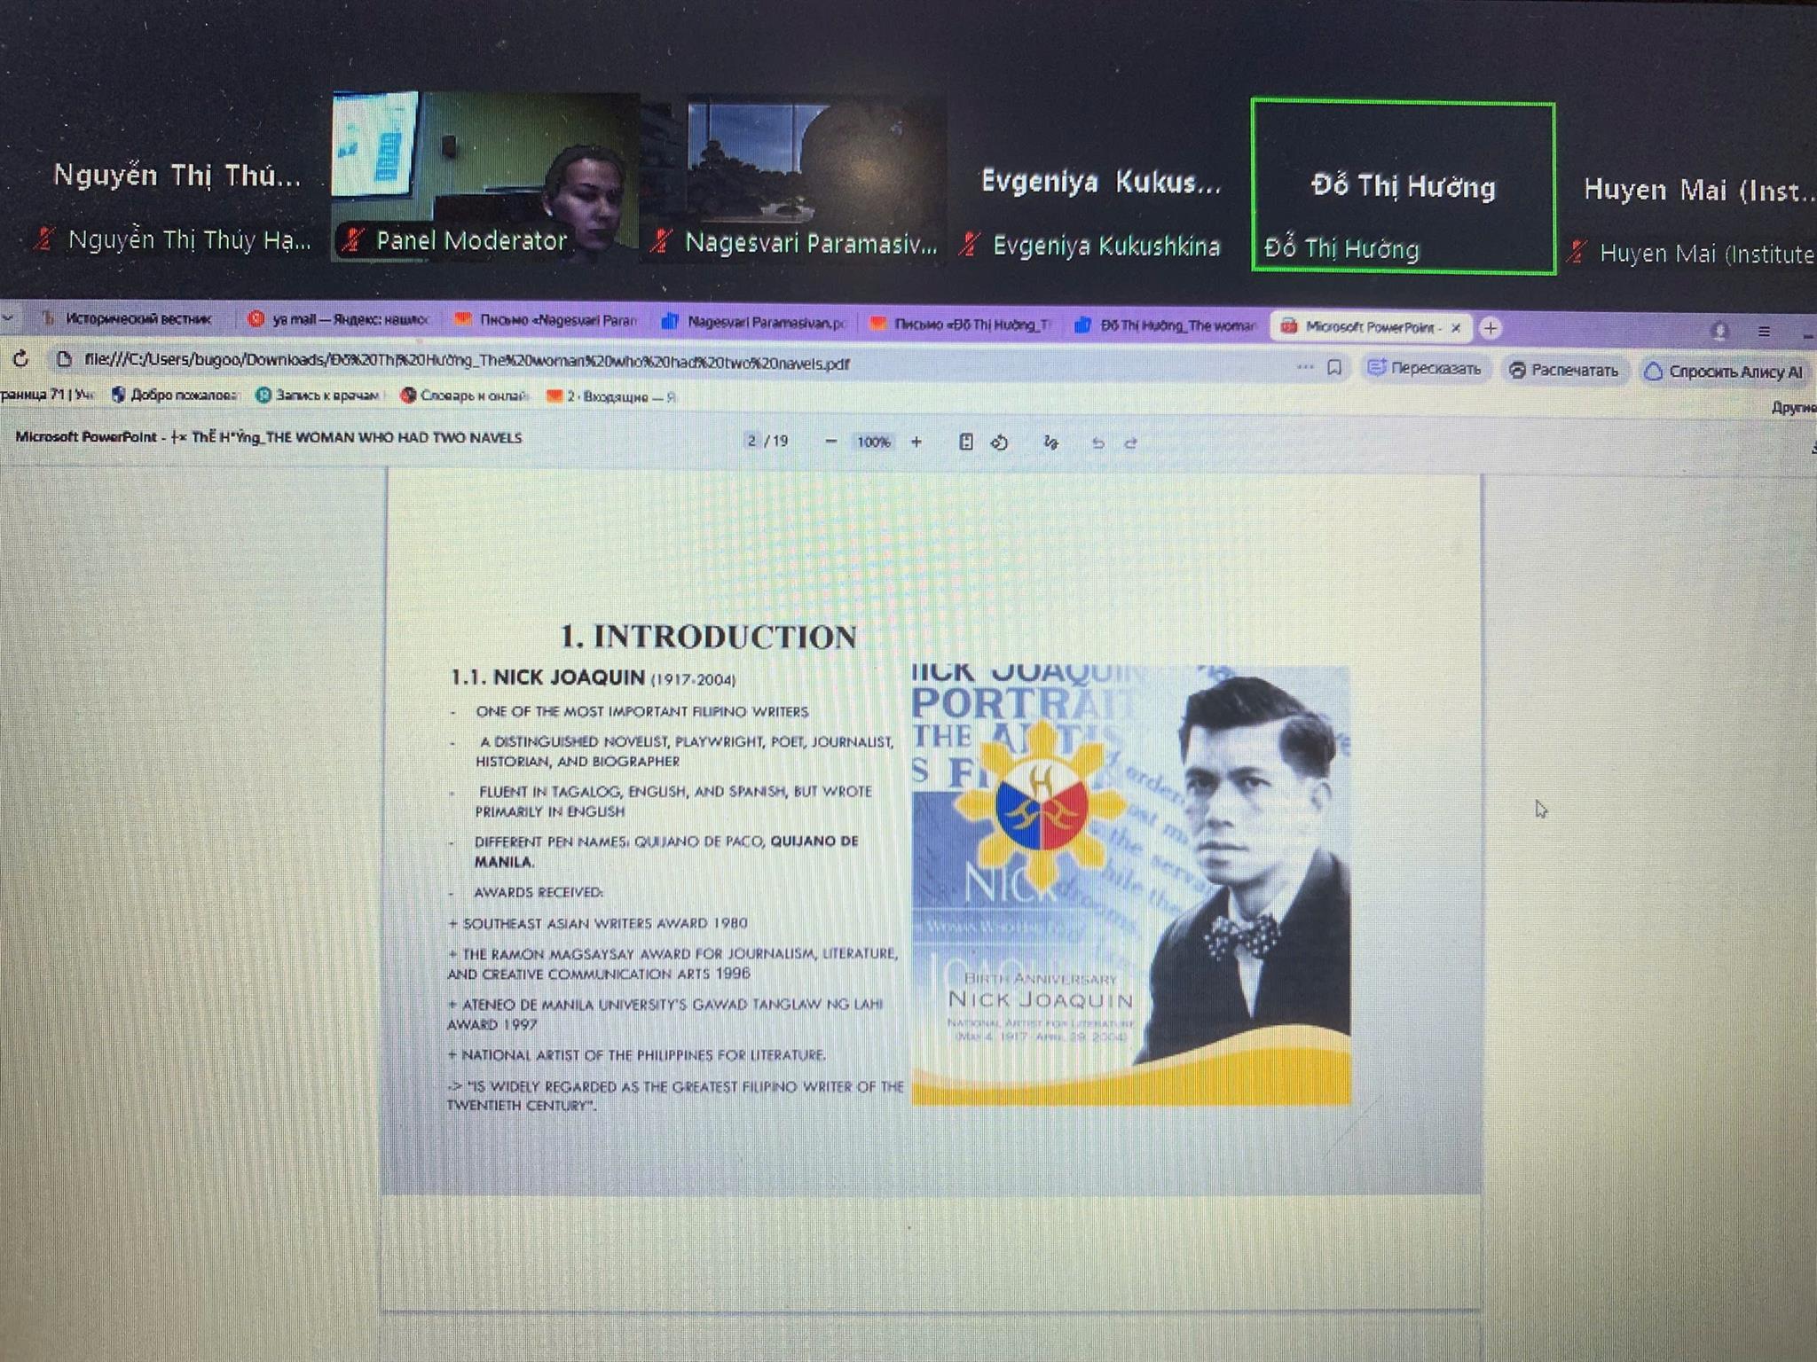Select the Đỗ Thị Hường participant tile

1403,187
